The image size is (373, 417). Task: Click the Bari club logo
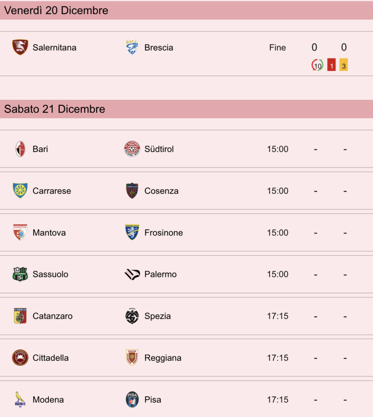point(20,149)
